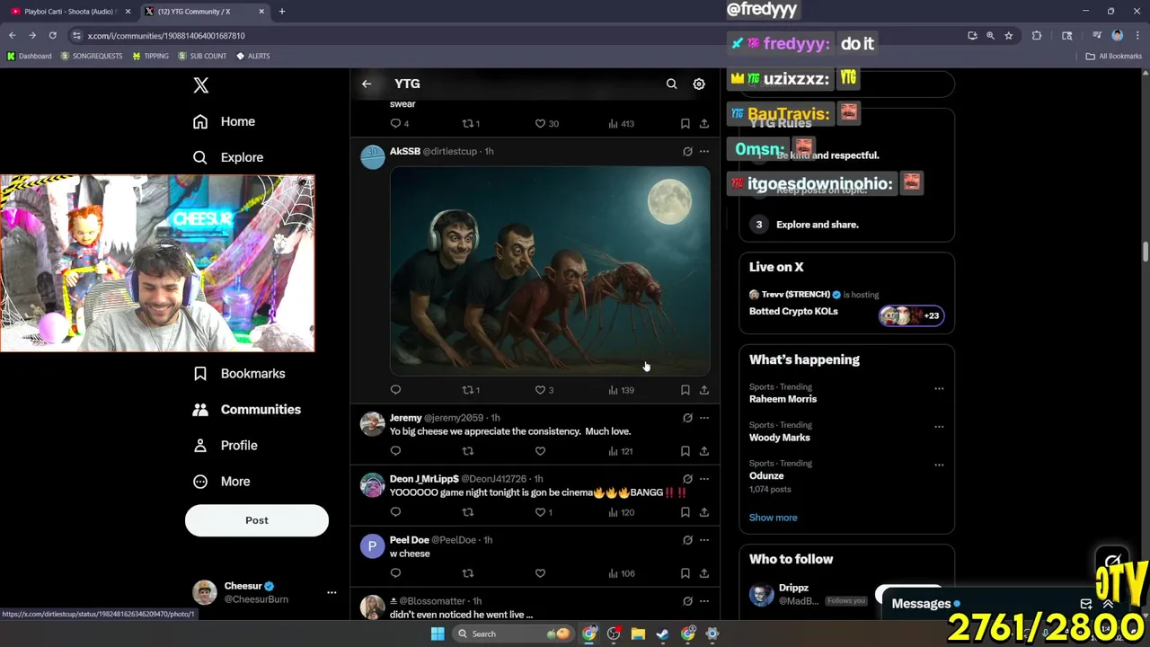
Task: Share Peel Doe's 'w cheese' post
Action: pyautogui.click(x=704, y=572)
